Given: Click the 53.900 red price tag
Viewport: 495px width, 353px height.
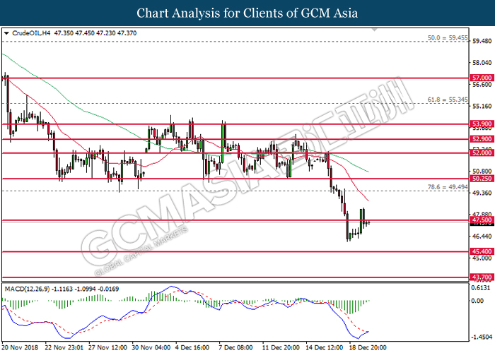Looking at the screenshot, I should tap(480, 124).
